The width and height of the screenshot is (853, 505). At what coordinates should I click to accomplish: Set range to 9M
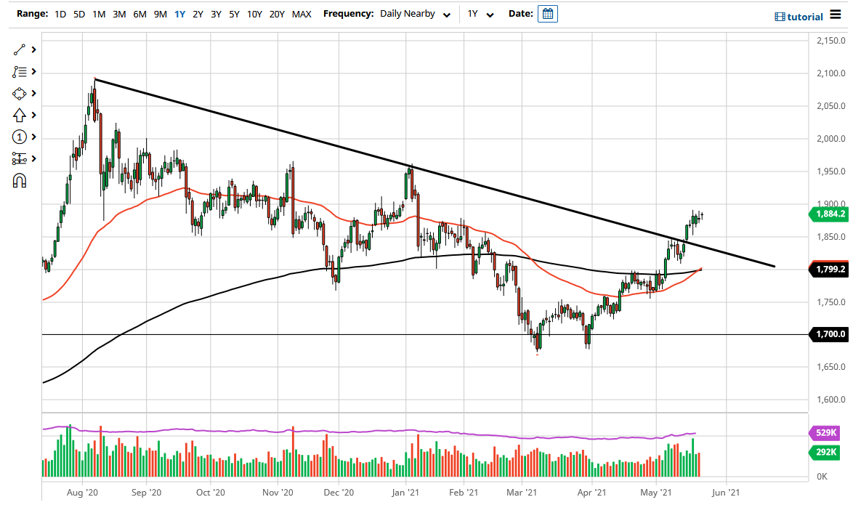160,14
